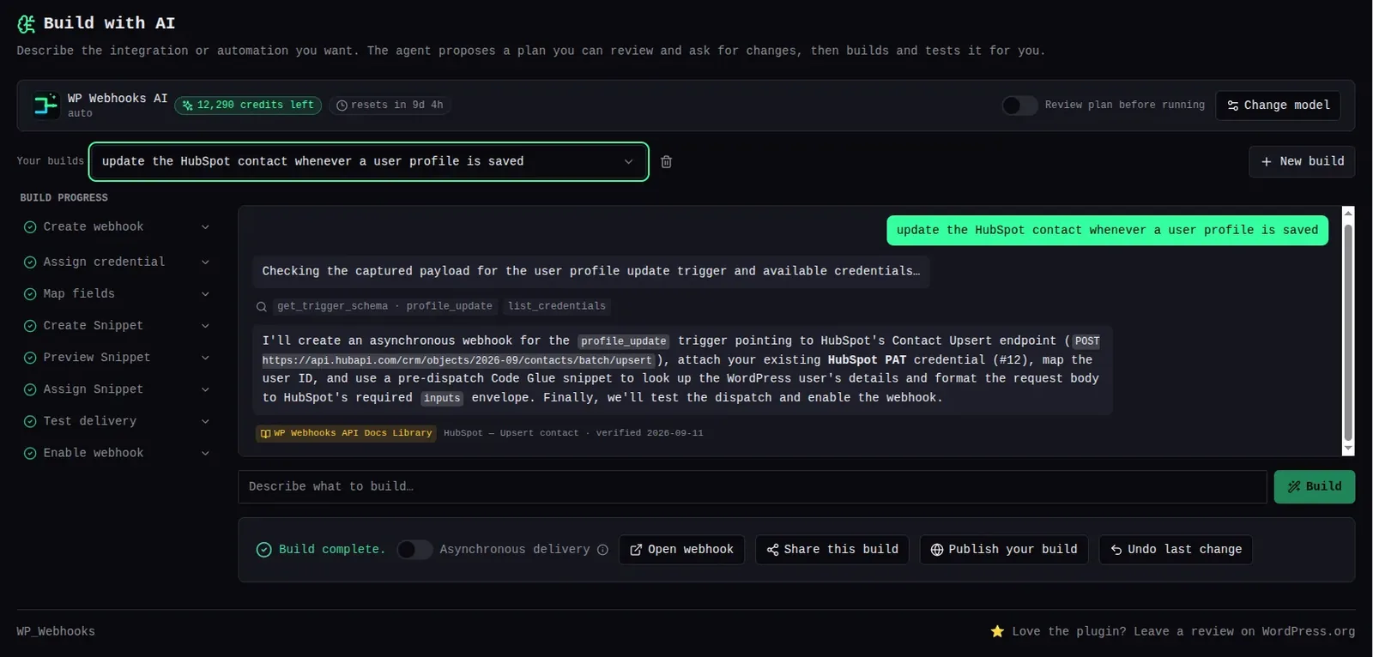Undo last change

[1175, 550]
